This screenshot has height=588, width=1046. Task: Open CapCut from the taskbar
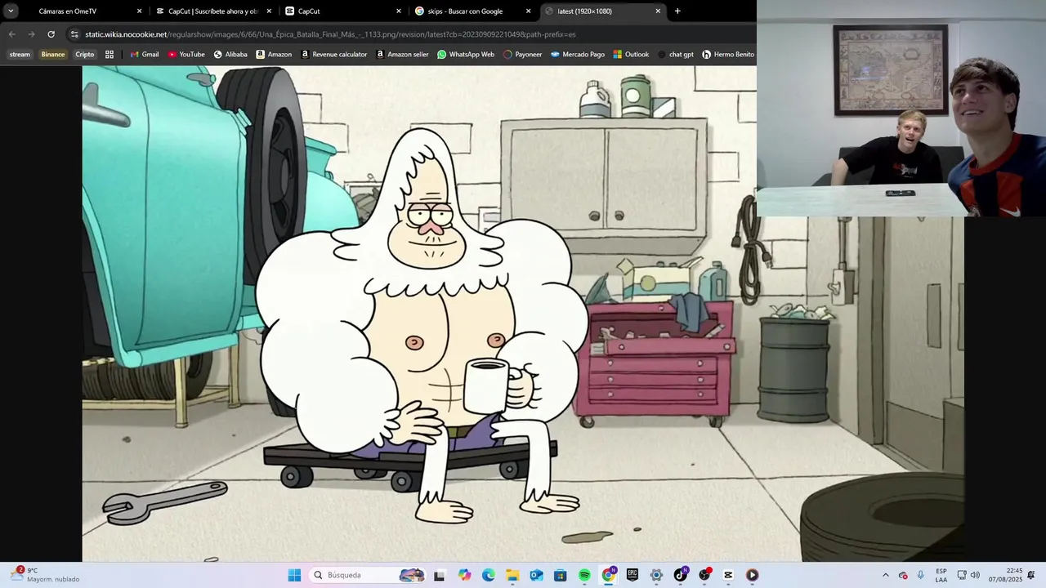click(728, 575)
